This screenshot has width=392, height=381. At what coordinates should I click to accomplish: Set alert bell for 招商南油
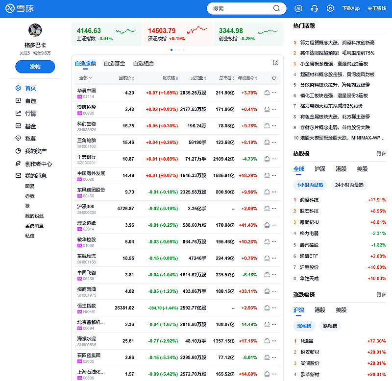(x=267, y=291)
